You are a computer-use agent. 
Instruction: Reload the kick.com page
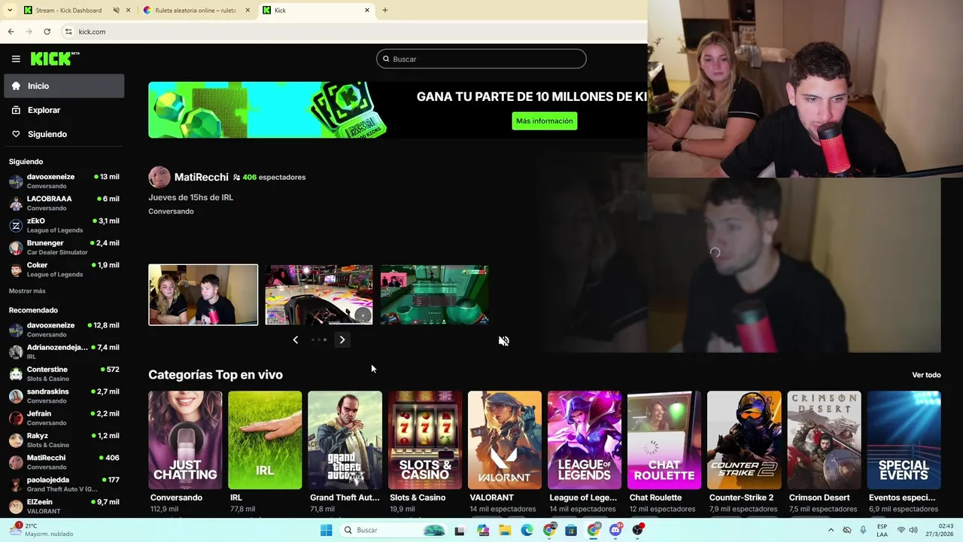47,32
